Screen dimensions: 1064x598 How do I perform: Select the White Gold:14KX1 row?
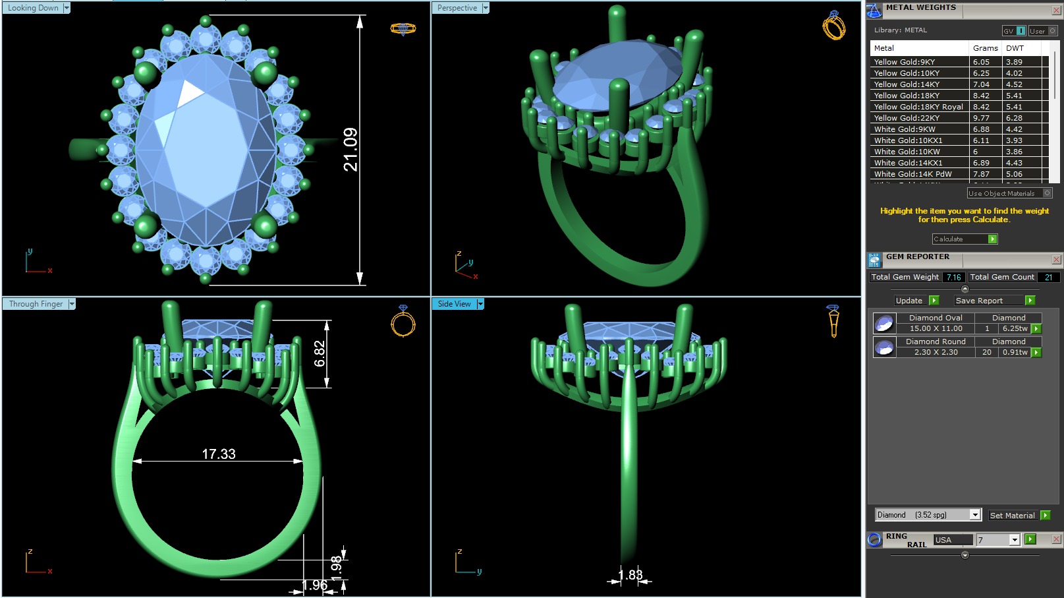pyautogui.click(x=959, y=163)
